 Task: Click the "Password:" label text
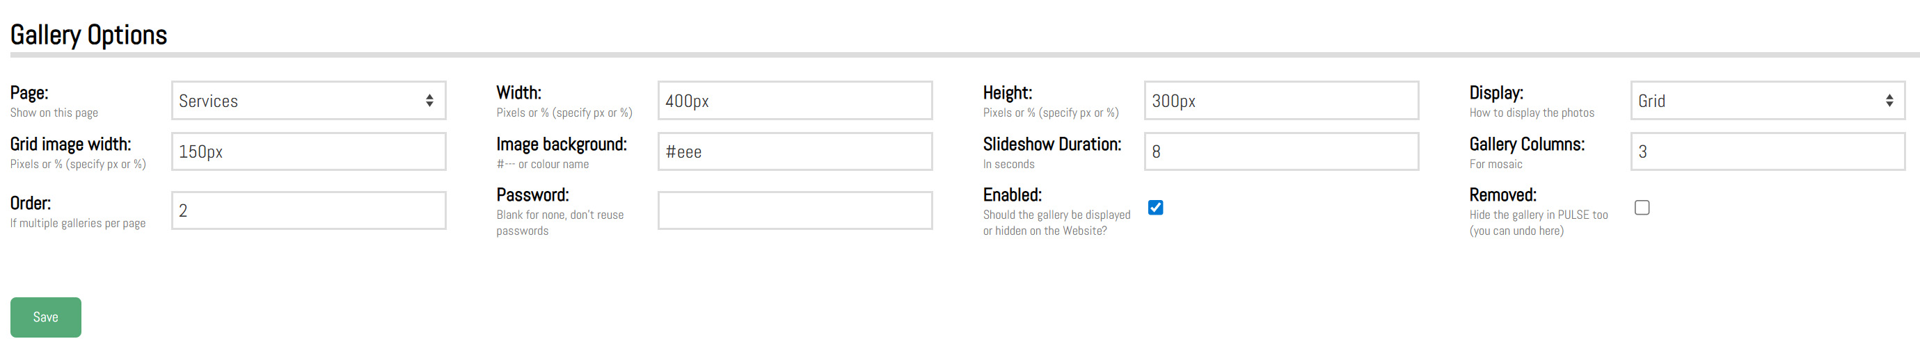pyautogui.click(x=532, y=194)
